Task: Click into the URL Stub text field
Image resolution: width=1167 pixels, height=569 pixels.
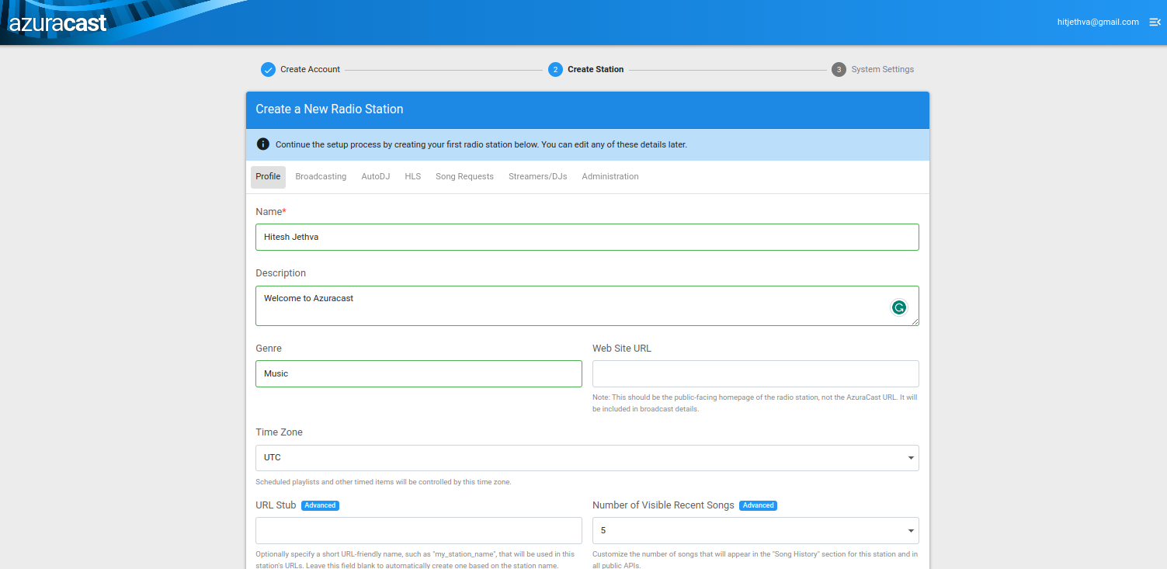Action: [x=419, y=531]
